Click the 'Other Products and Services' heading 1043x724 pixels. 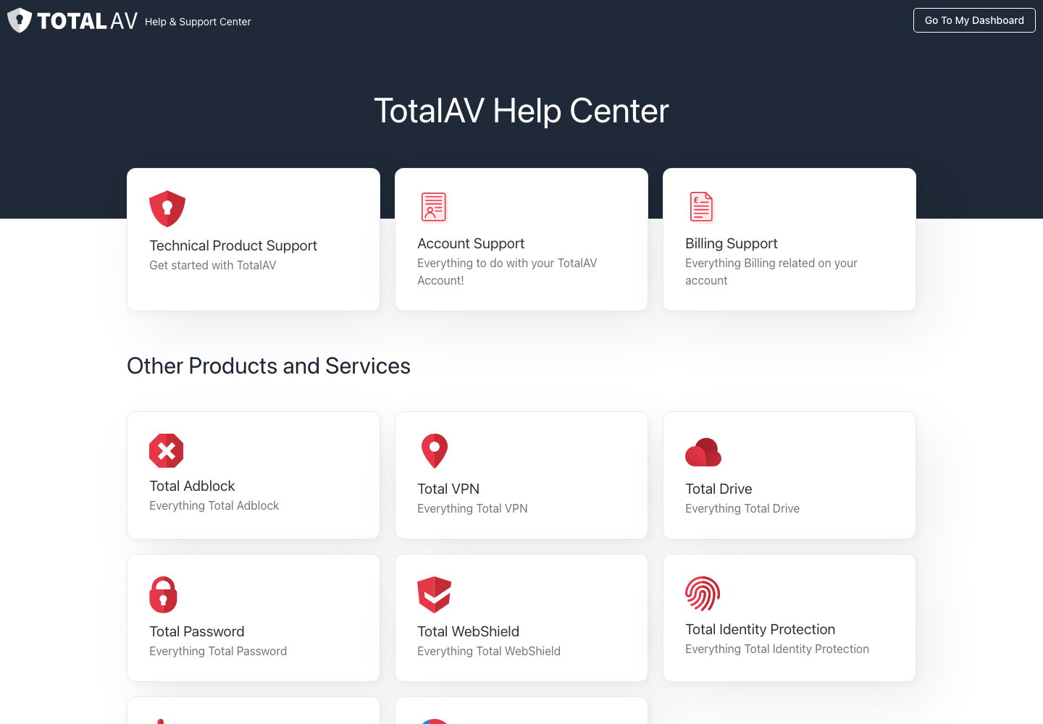point(269,366)
